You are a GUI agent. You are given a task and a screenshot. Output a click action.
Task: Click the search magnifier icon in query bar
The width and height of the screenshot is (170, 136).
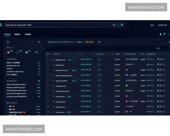tap(122, 25)
